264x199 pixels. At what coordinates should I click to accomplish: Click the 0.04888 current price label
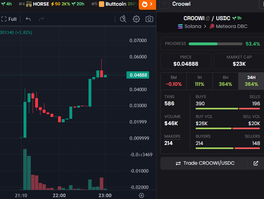[138, 75]
